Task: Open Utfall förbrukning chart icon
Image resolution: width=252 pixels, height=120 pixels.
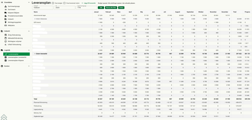Action: click(6, 44)
